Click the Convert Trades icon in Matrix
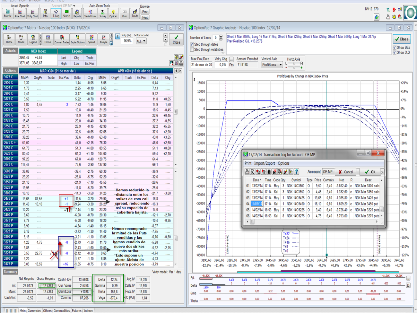417x313 pixels. pyautogui.click(x=62, y=39)
